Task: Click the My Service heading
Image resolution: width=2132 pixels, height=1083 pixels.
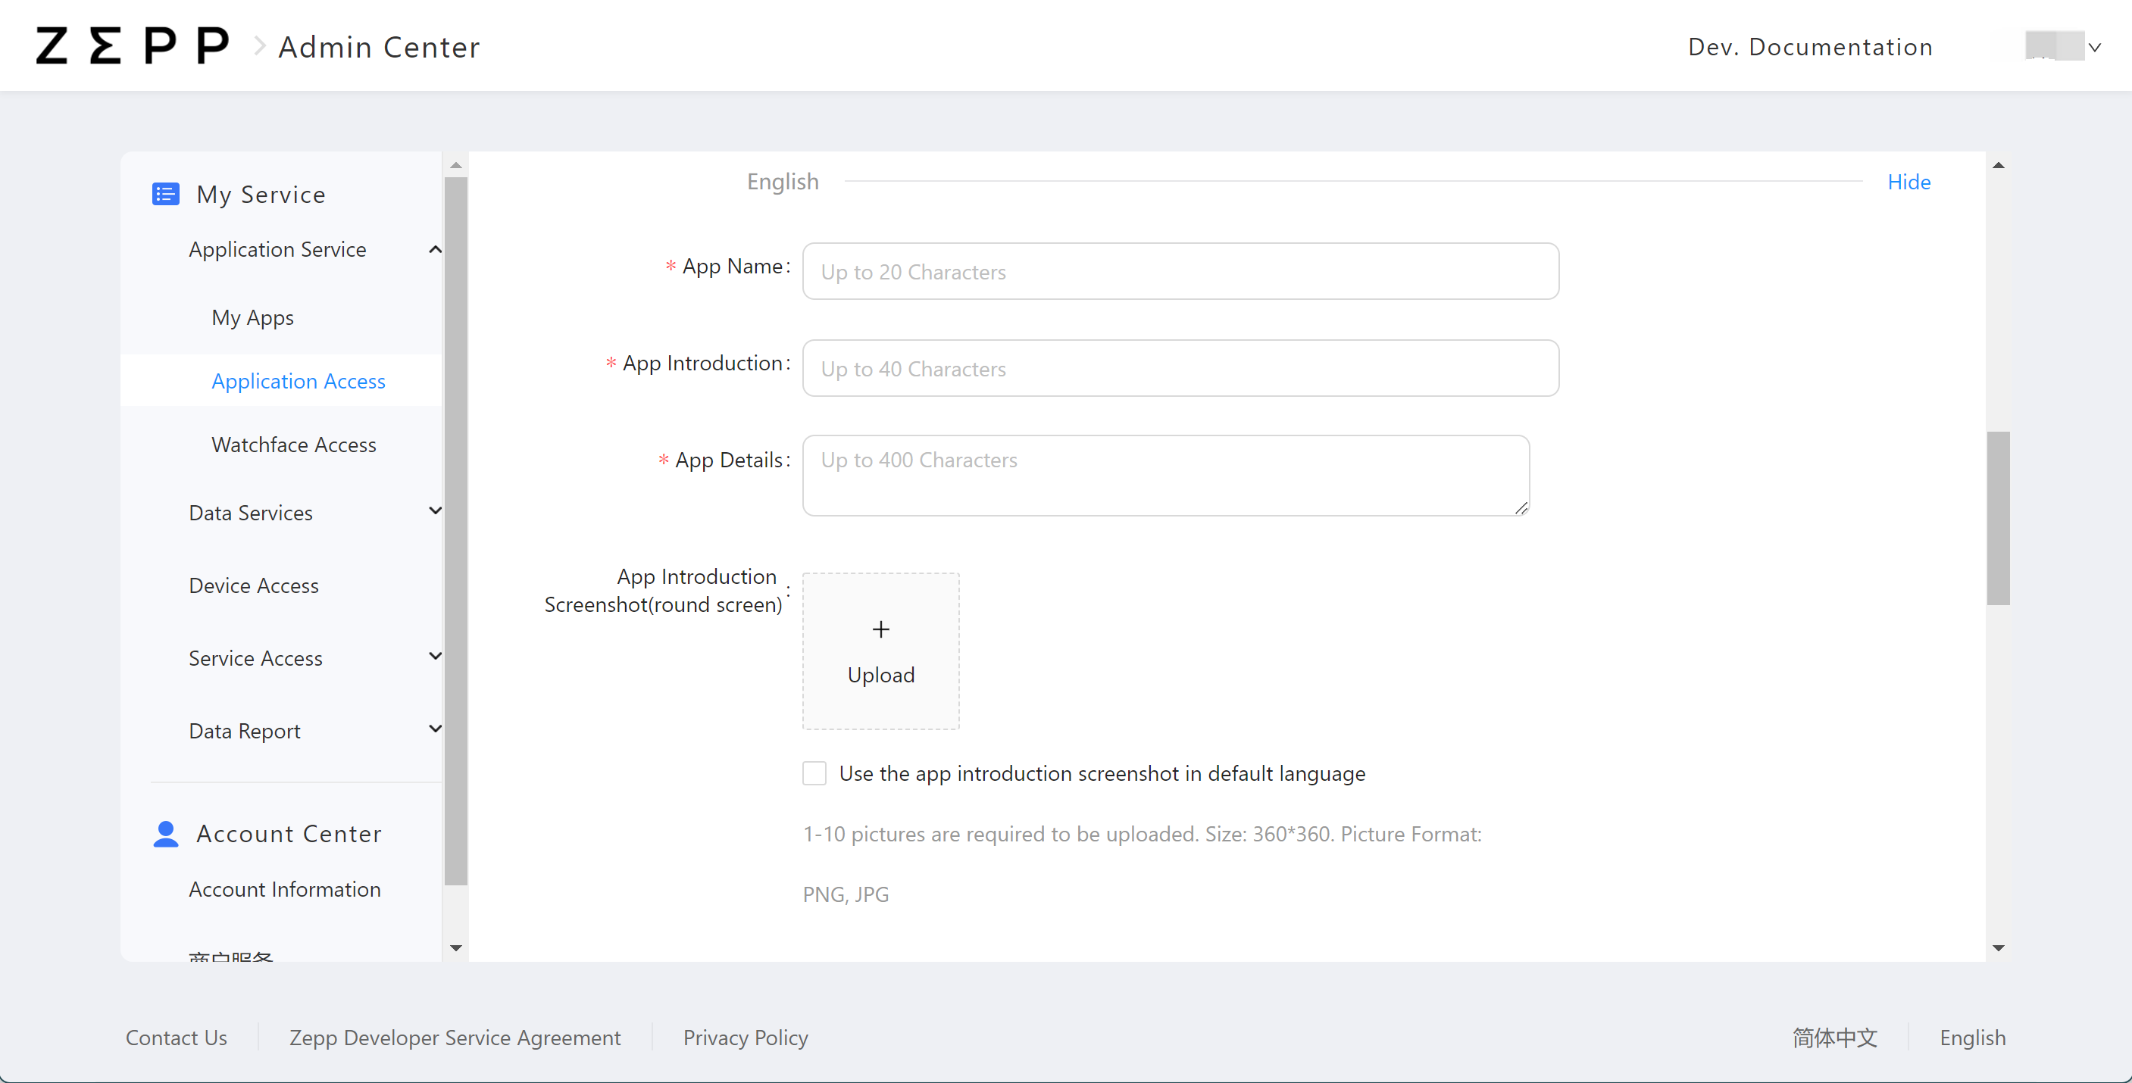Action: click(x=261, y=195)
